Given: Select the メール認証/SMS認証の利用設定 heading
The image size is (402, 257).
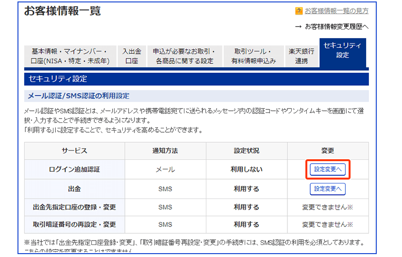Looking at the screenshot, I should (79, 96).
